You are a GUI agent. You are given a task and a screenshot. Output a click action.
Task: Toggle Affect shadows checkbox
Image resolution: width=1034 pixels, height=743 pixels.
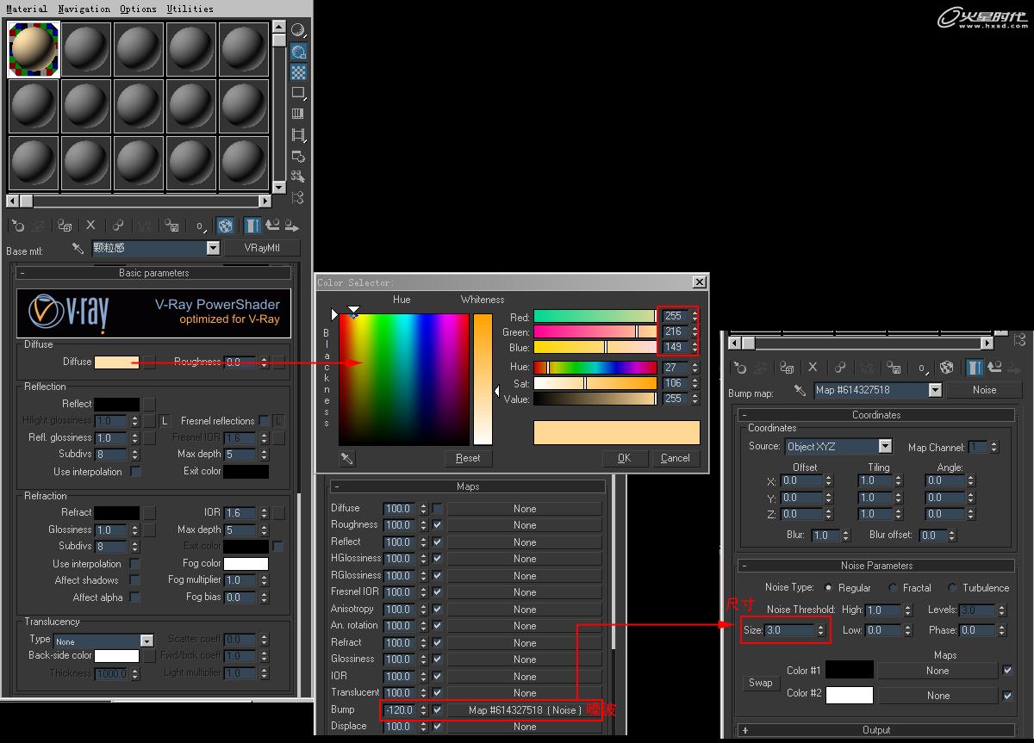[x=134, y=580]
